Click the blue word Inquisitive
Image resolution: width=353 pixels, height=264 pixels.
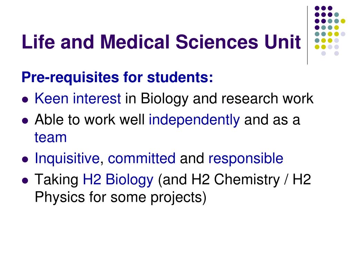point(67,158)
